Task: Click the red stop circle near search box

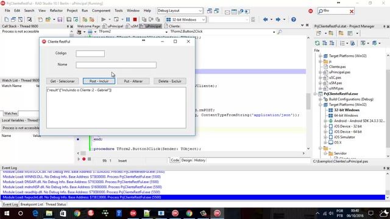Action: tap(310, 11)
